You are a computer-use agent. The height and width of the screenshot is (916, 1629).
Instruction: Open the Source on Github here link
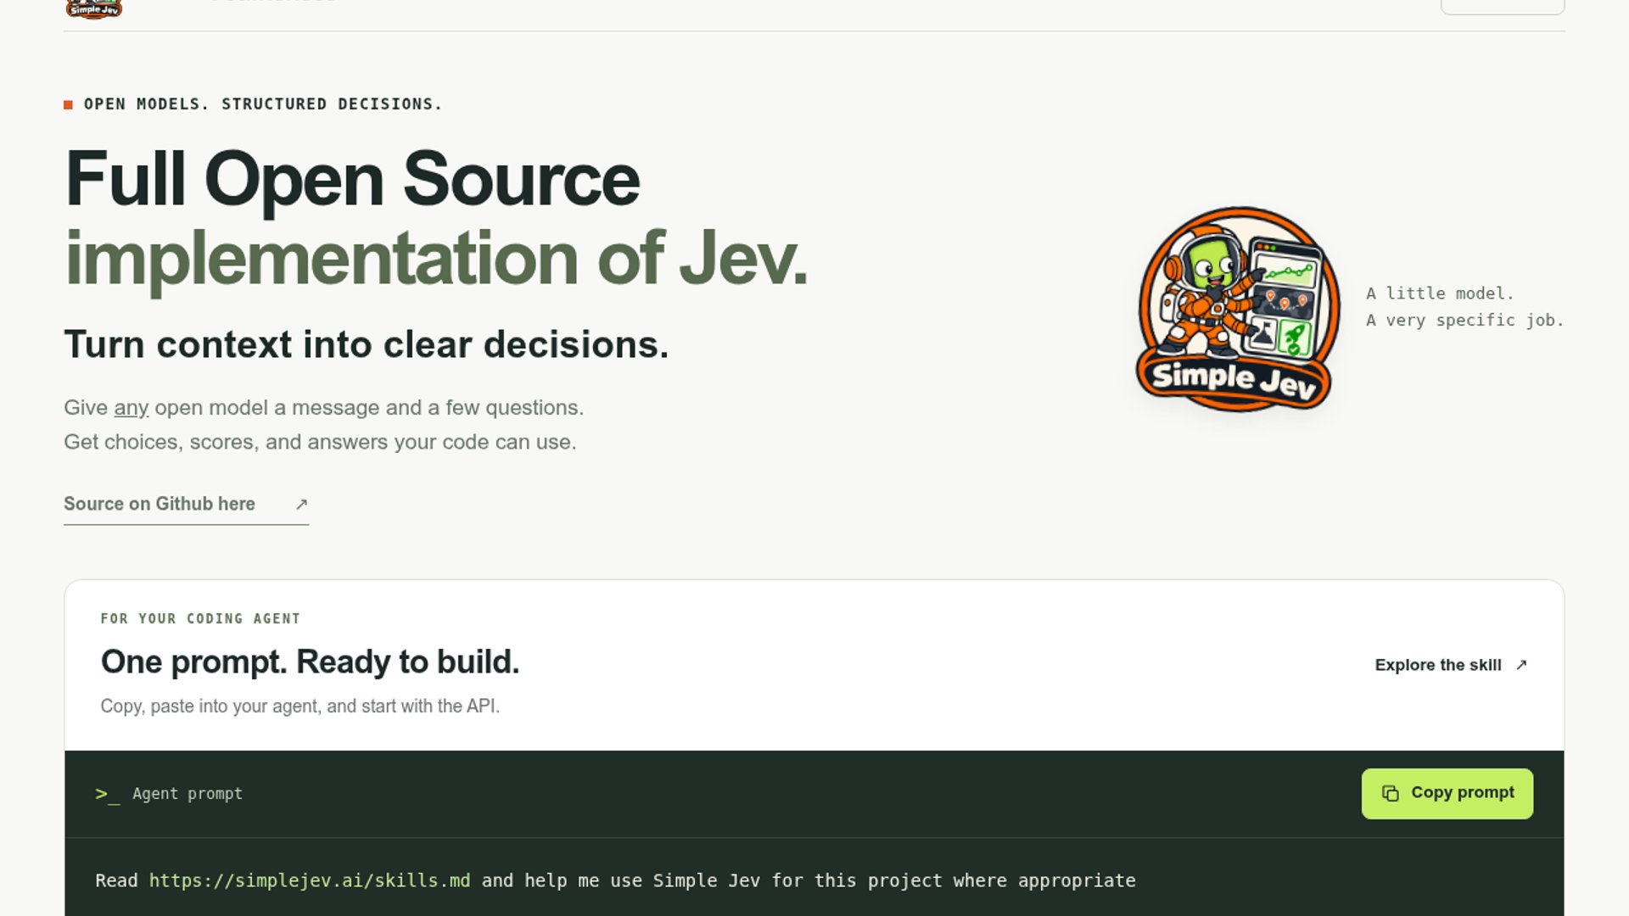[186, 504]
